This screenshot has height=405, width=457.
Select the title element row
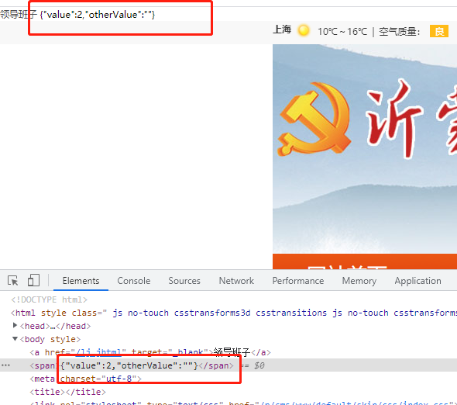(67, 392)
